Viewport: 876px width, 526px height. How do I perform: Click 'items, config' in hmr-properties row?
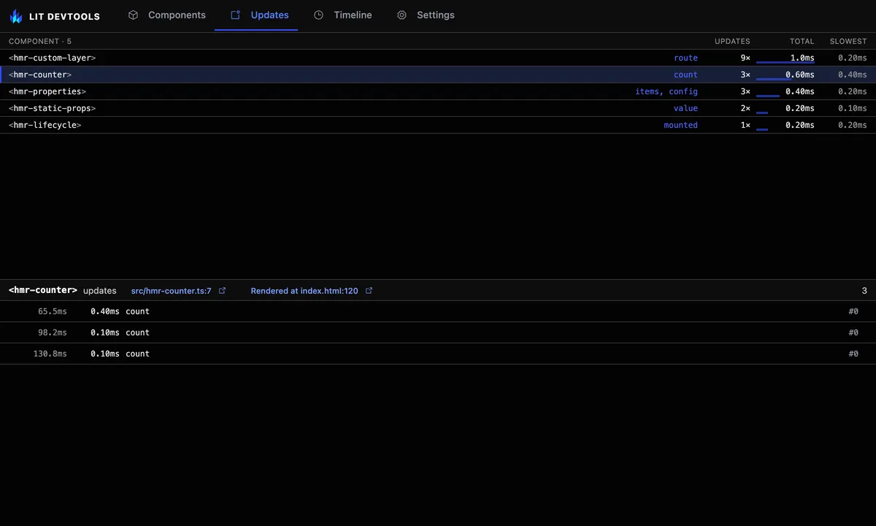click(666, 91)
